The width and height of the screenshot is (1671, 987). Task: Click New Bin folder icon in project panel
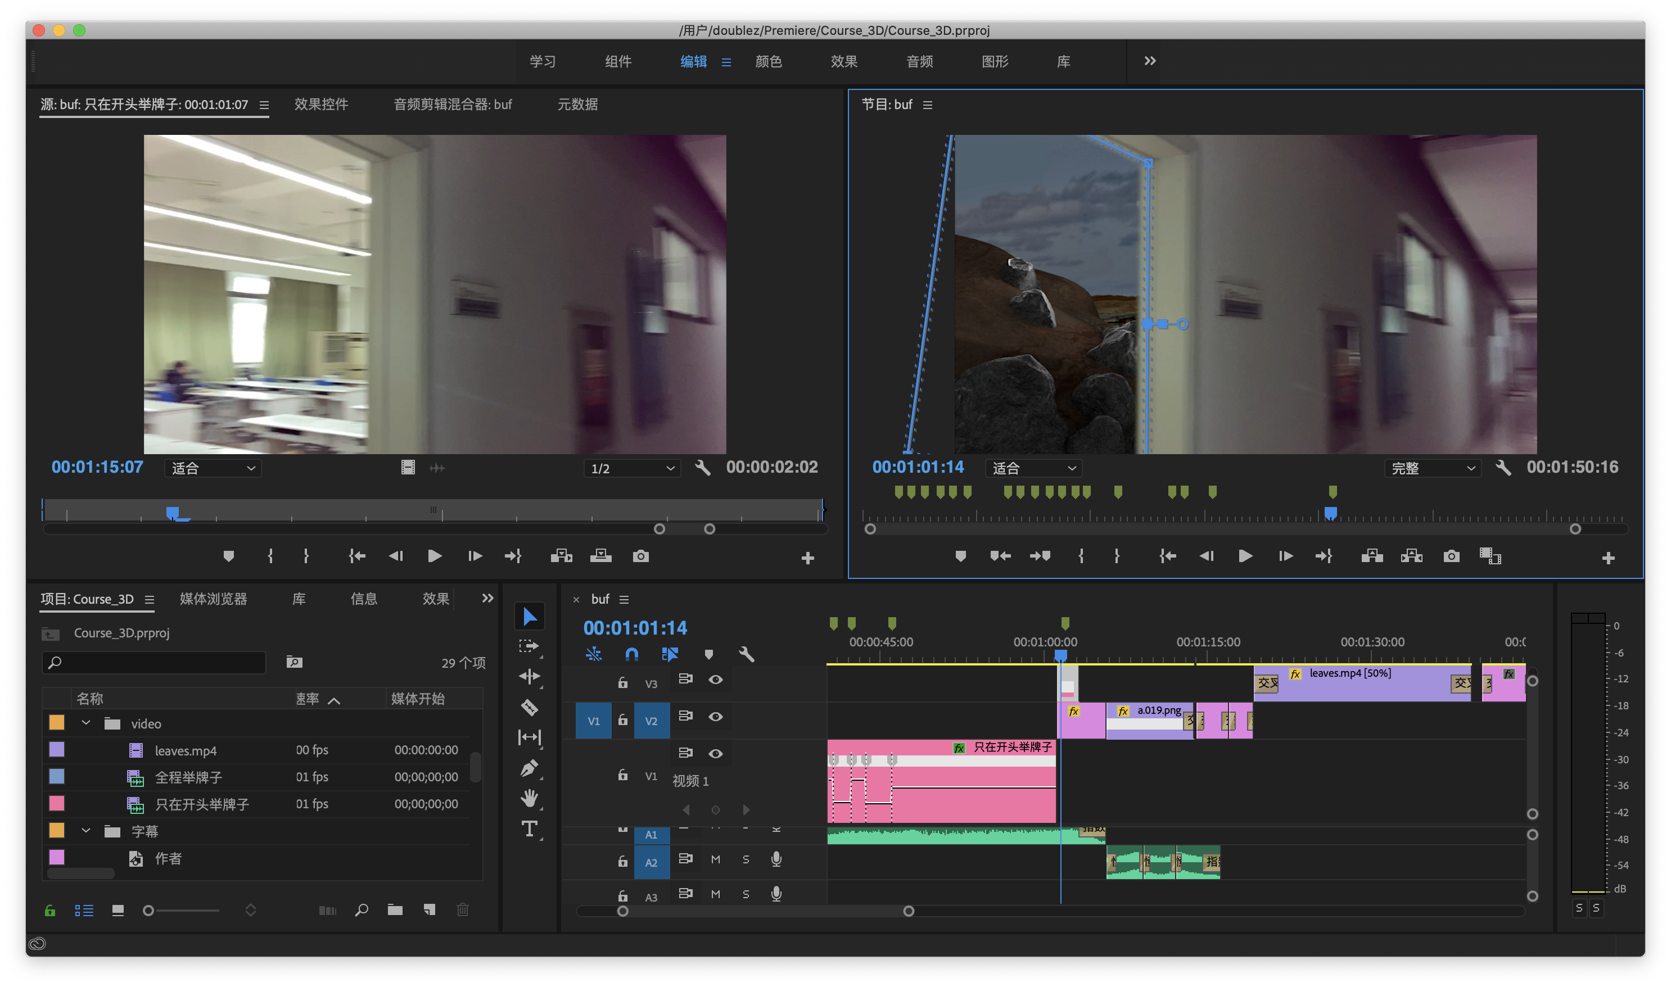coord(395,910)
